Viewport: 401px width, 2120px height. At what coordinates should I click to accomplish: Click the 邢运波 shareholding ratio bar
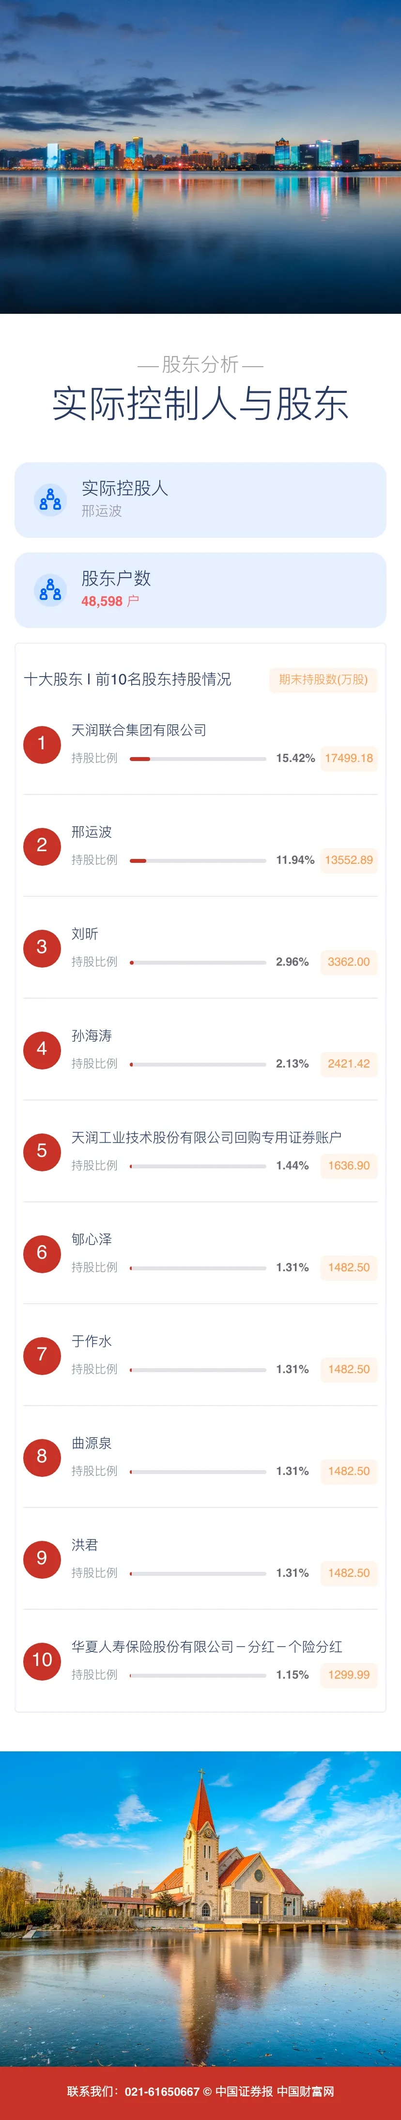click(x=198, y=861)
